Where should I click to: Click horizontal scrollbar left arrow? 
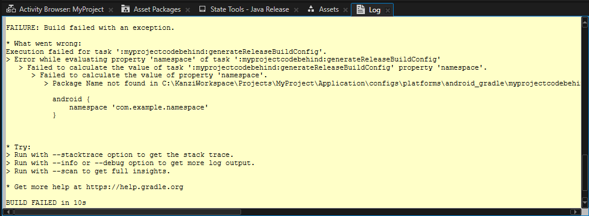coord(8,212)
